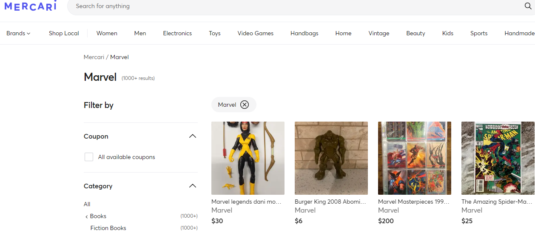Collapse the Coupon filter section
Screen dimensions: 535x233
pos(193,136)
